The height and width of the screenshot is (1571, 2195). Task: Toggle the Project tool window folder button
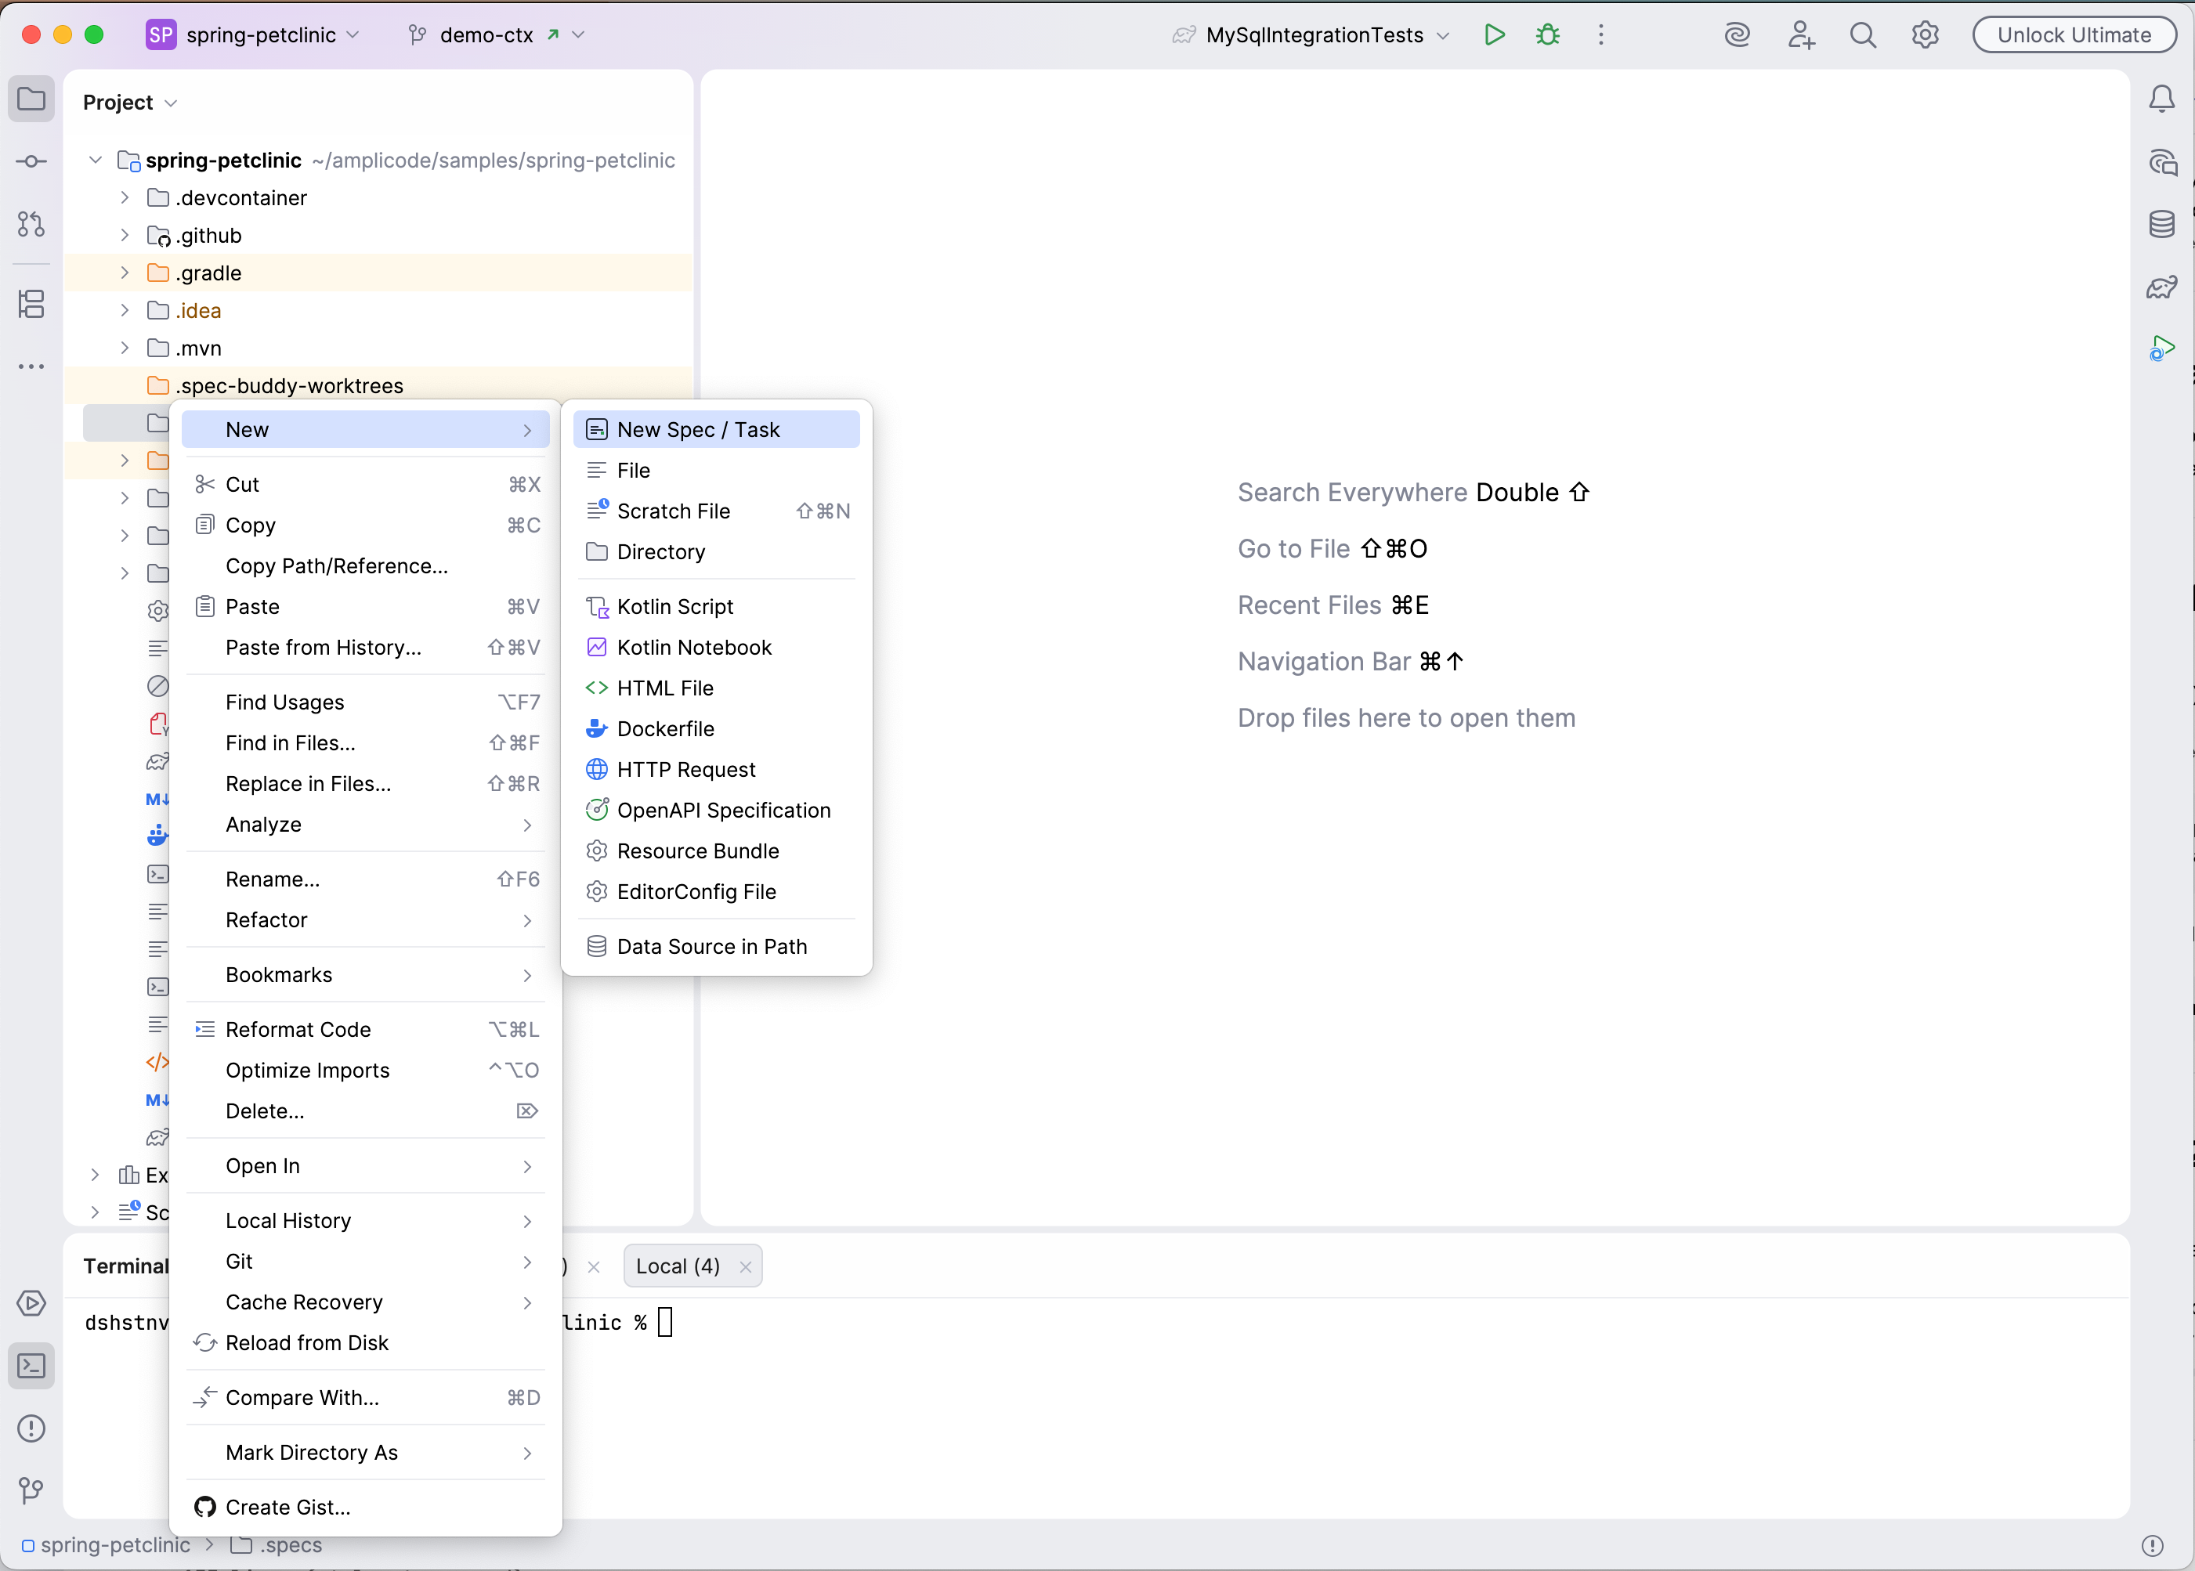click(x=31, y=99)
